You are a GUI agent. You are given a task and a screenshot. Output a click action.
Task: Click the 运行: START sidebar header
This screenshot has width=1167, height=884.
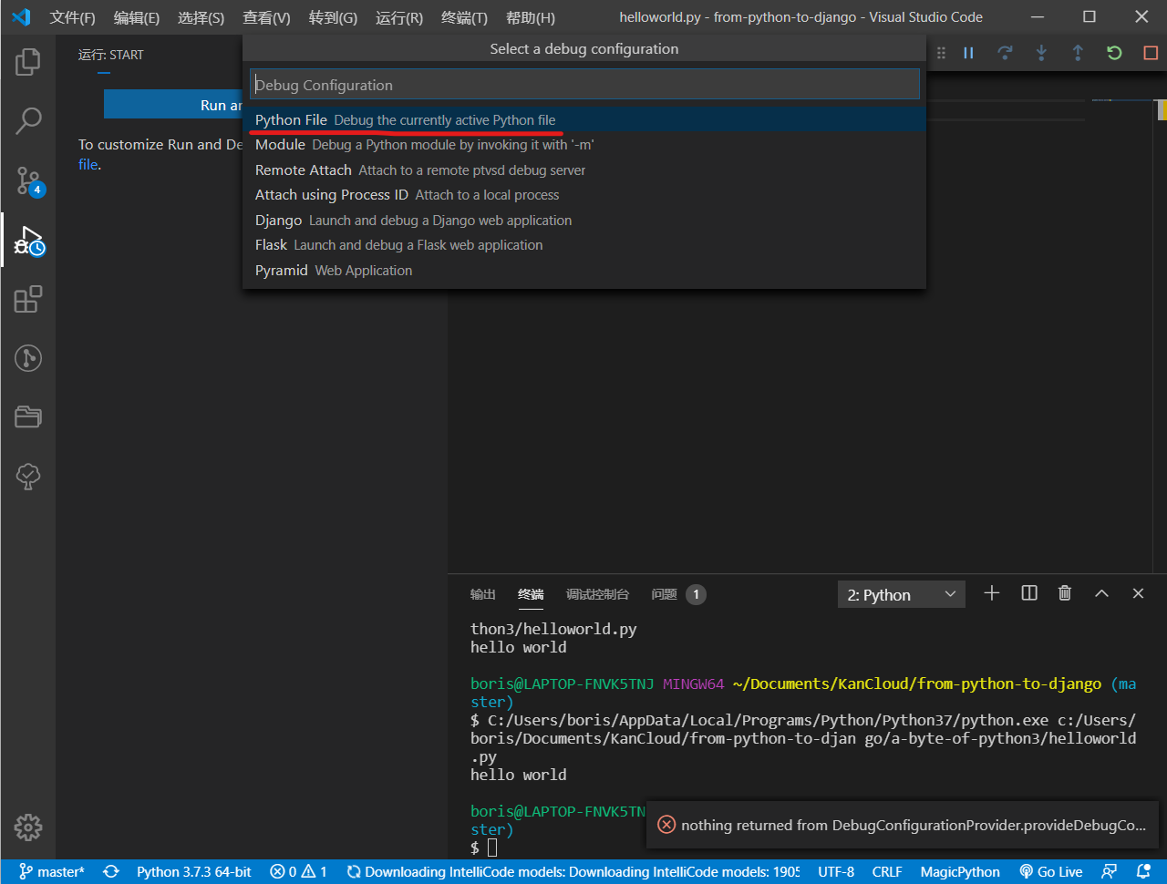[x=111, y=55]
